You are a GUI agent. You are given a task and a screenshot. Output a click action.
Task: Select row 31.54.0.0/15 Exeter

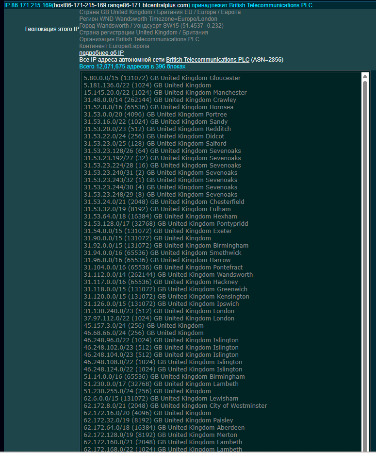pyautogui.click(x=158, y=231)
